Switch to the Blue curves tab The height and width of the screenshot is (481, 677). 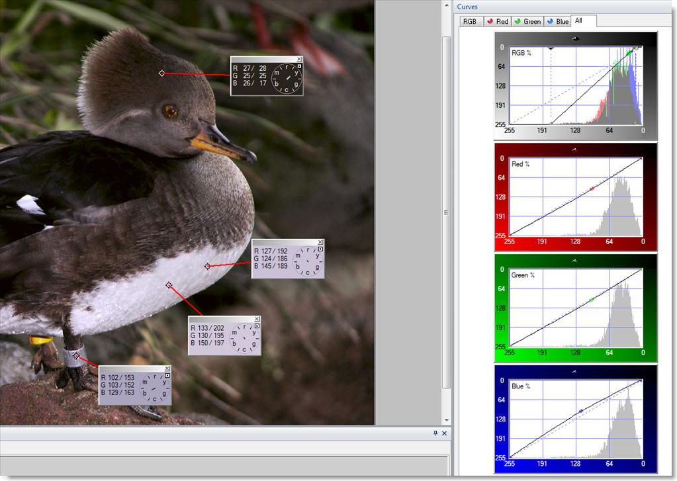(x=557, y=22)
